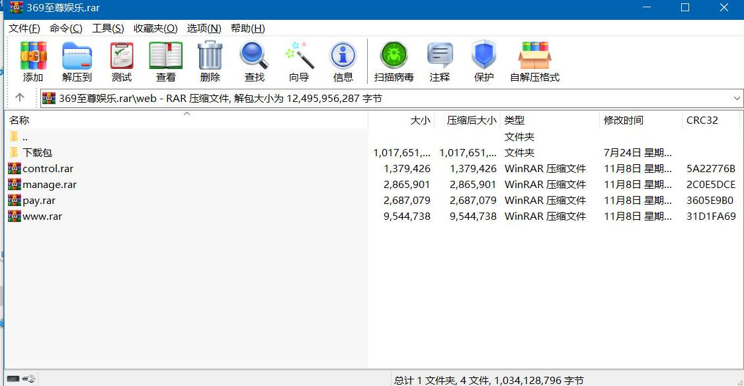Open the 注释 (Comment) editor
The image size is (744, 386).
pyautogui.click(x=440, y=61)
